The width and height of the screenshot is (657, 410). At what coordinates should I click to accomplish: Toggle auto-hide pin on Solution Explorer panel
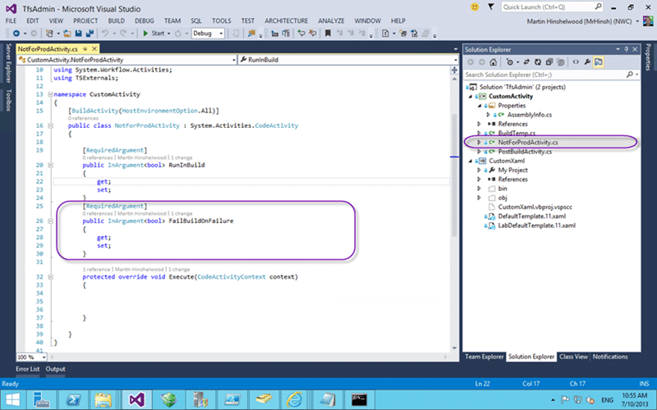pos(627,49)
